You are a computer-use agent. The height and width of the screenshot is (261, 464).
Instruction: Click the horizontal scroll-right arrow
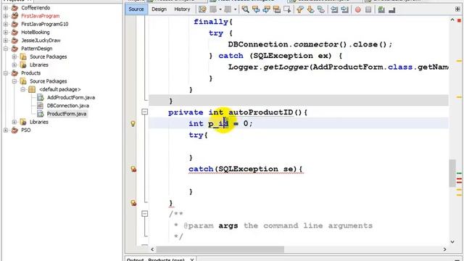click(x=444, y=249)
